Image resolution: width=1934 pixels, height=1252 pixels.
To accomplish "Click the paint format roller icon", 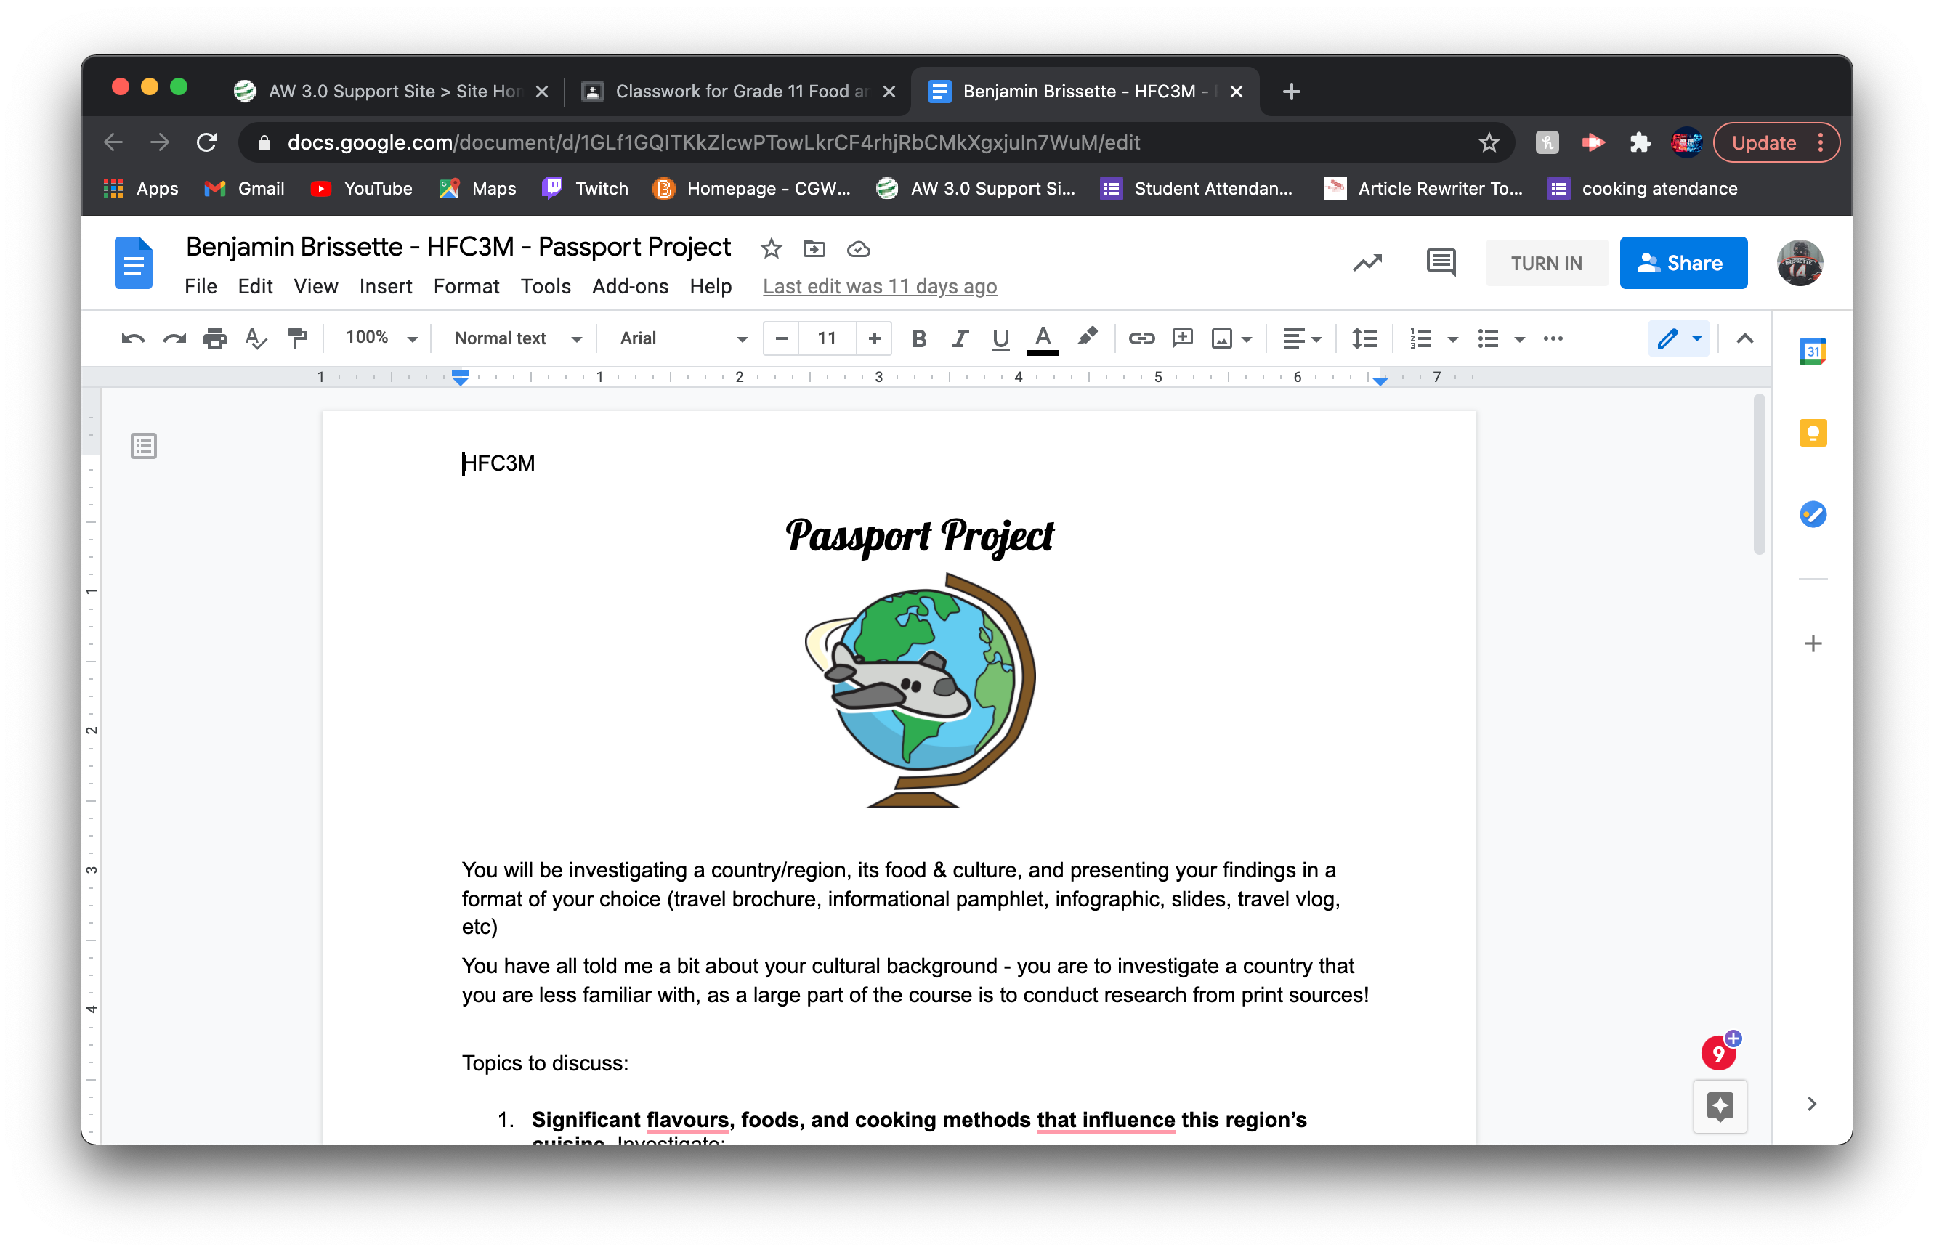I will (297, 338).
